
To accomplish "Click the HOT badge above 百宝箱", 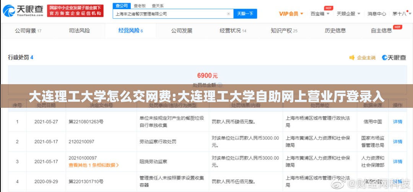I will coord(328,8).
